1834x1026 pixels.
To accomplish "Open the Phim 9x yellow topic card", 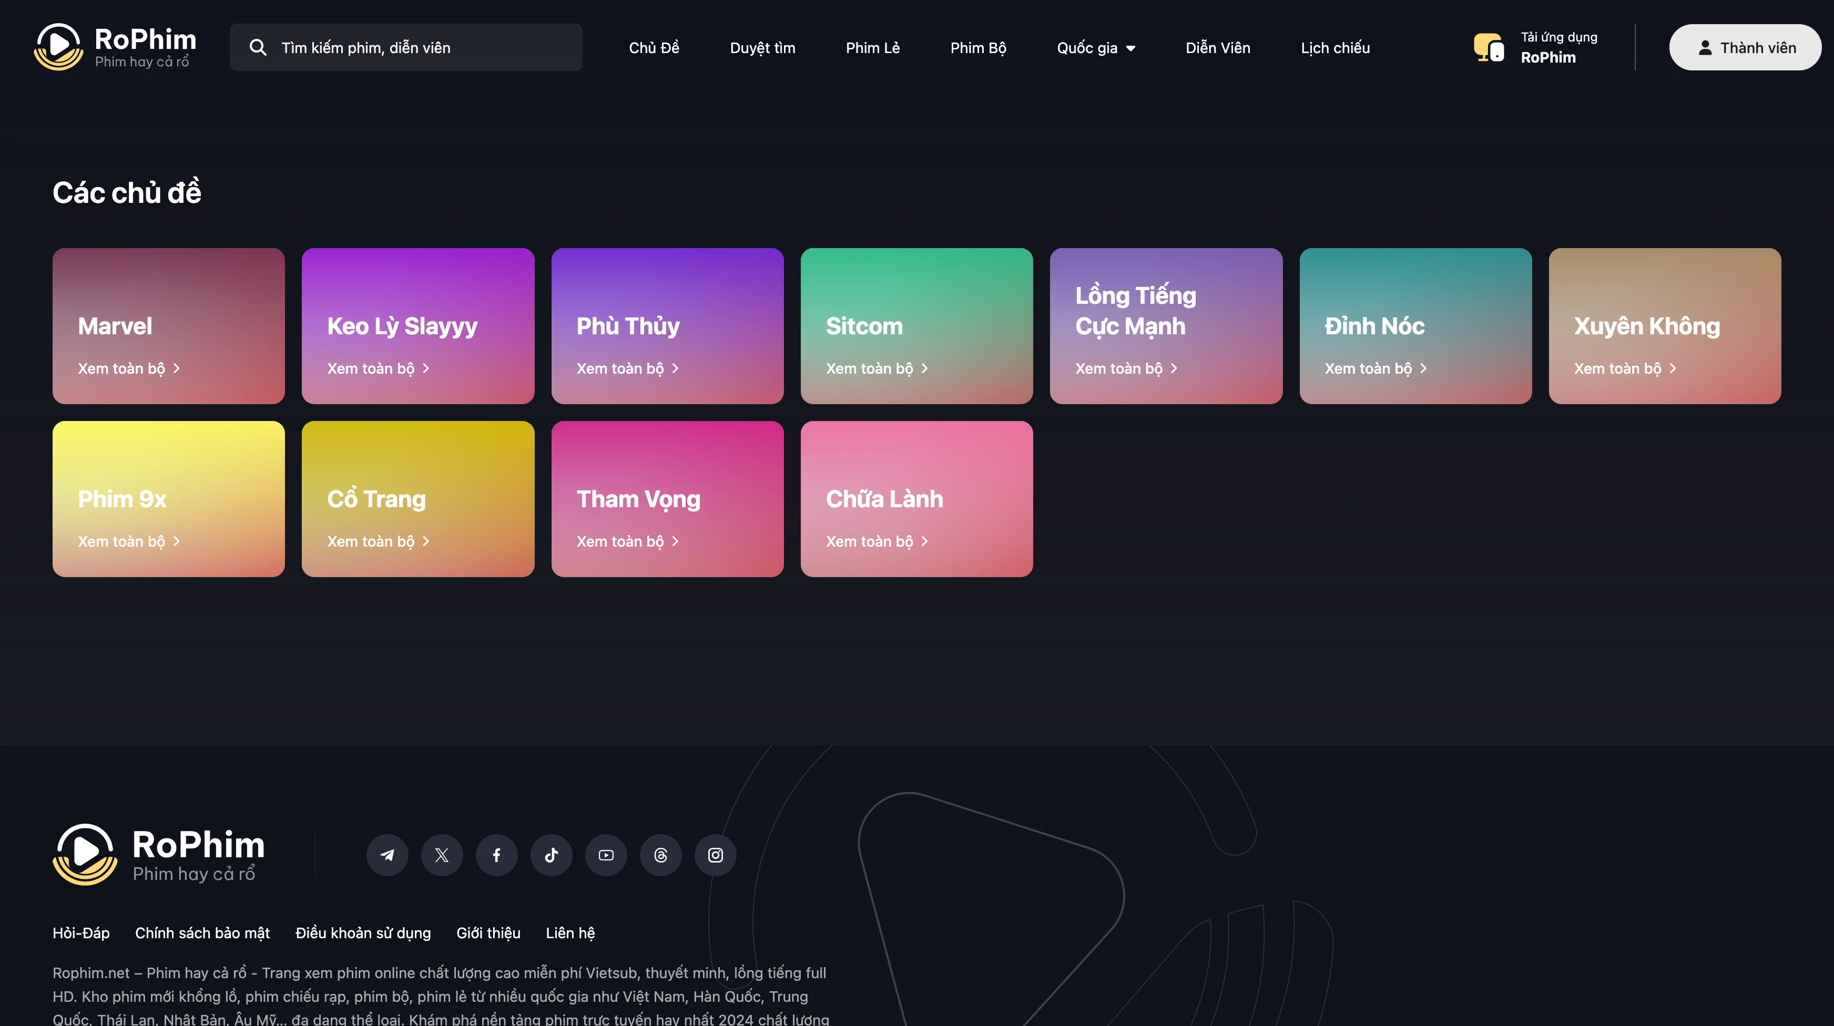I will pos(169,498).
